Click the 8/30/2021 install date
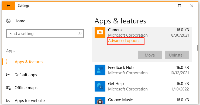The image size is (200, 105). click(x=180, y=35)
